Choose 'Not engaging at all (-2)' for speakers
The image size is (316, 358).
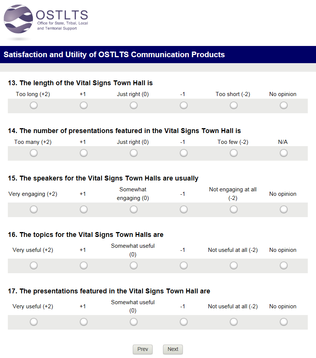coord(234,209)
